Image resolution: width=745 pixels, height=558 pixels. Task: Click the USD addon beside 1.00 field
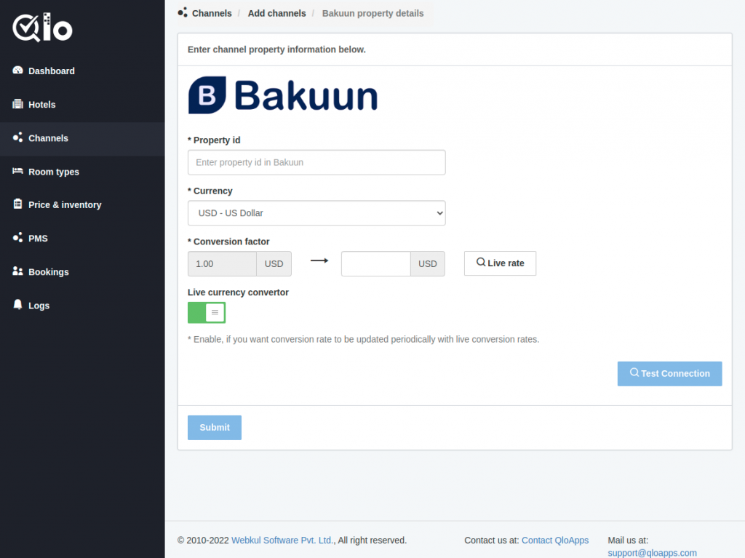[x=274, y=264]
